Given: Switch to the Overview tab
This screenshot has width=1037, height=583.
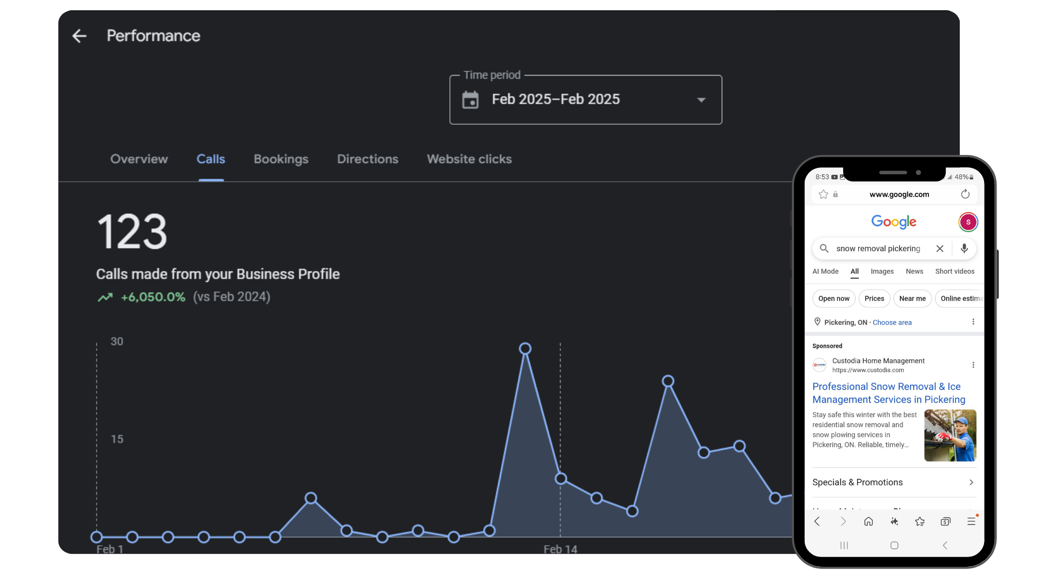Looking at the screenshot, I should click(139, 159).
